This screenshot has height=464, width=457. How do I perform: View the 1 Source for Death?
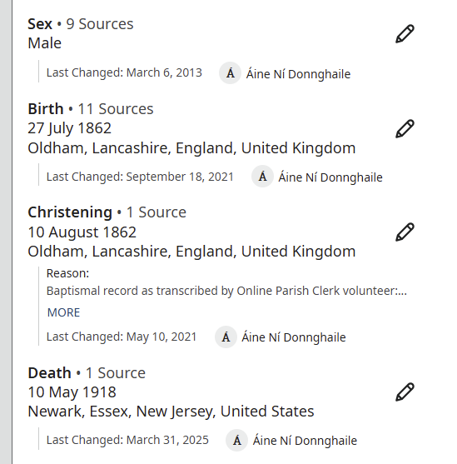click(116, 373)
